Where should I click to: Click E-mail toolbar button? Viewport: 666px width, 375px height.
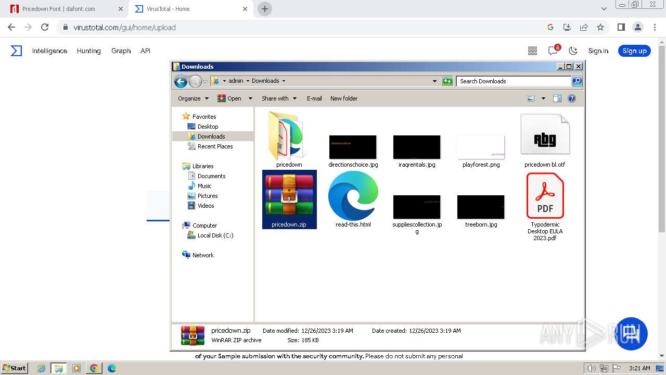314,98
